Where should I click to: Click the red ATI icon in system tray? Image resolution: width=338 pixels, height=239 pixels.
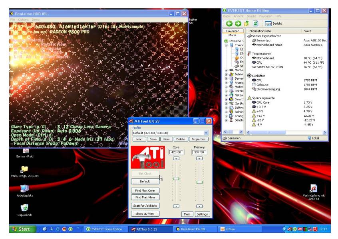pos(300,229)
